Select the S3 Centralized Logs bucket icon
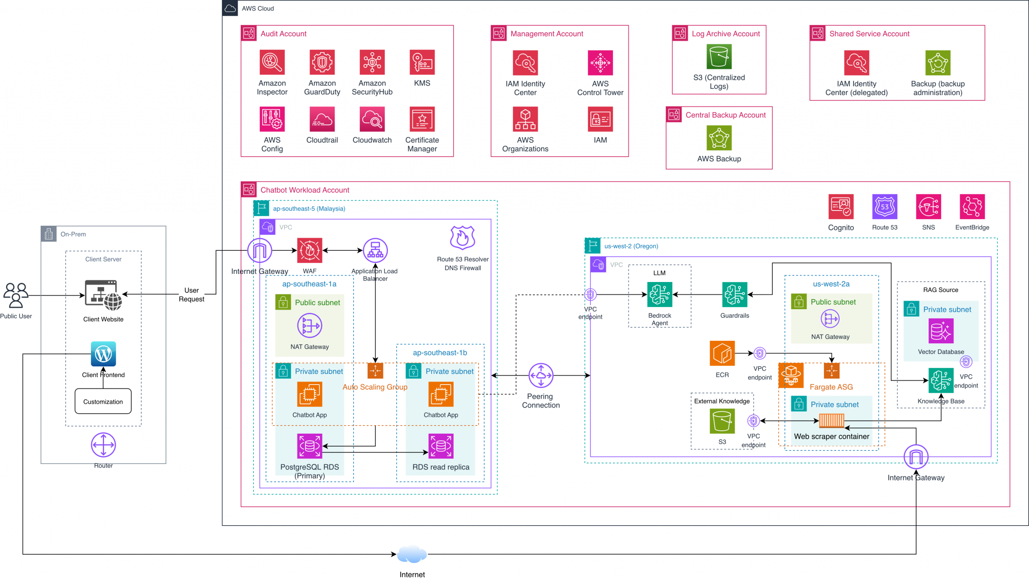 coord(719,57)
